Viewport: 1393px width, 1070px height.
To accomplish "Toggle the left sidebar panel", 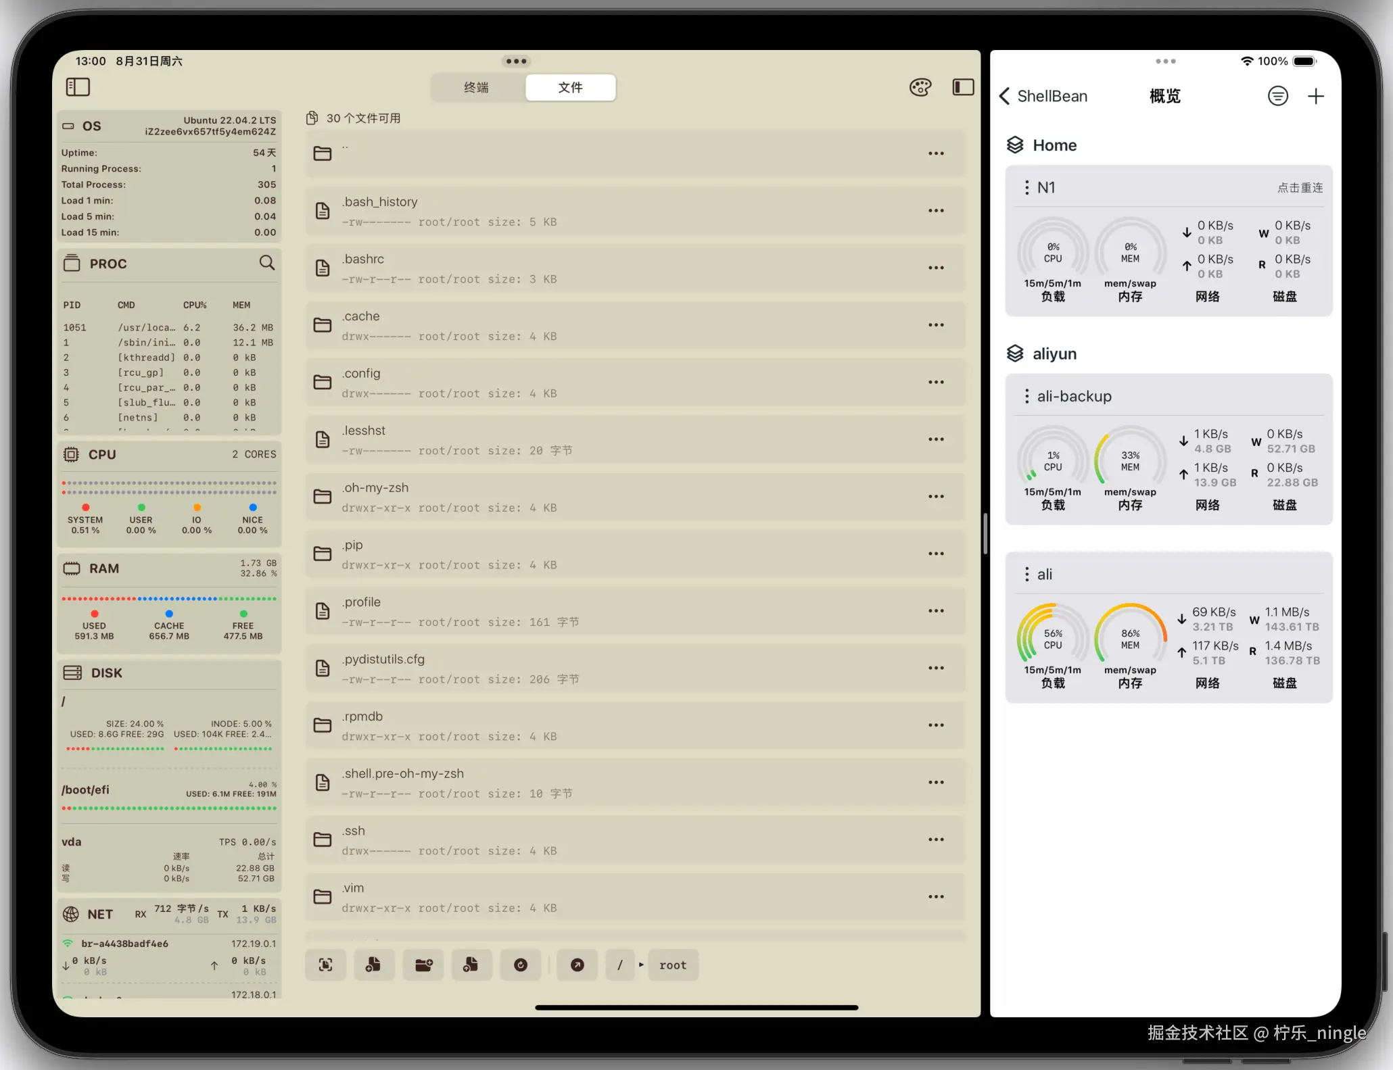I will point(78,87).
